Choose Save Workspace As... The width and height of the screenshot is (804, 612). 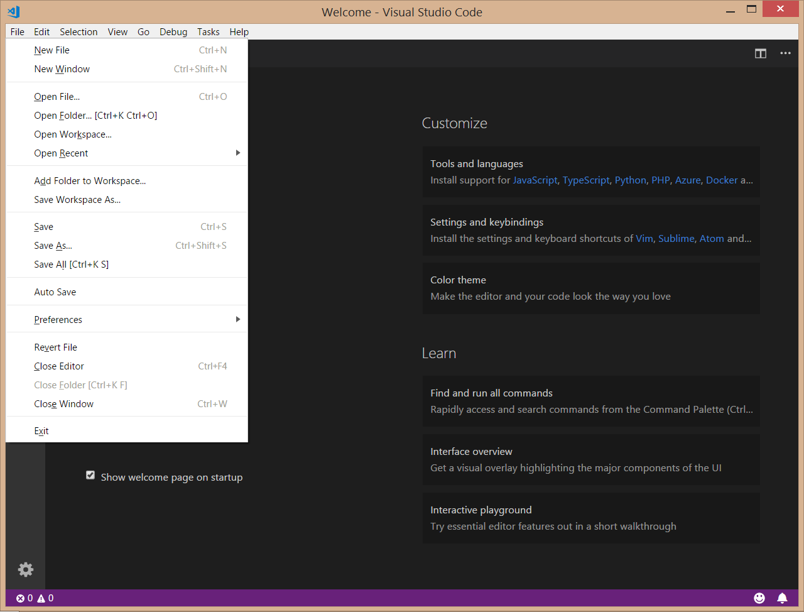127,200
